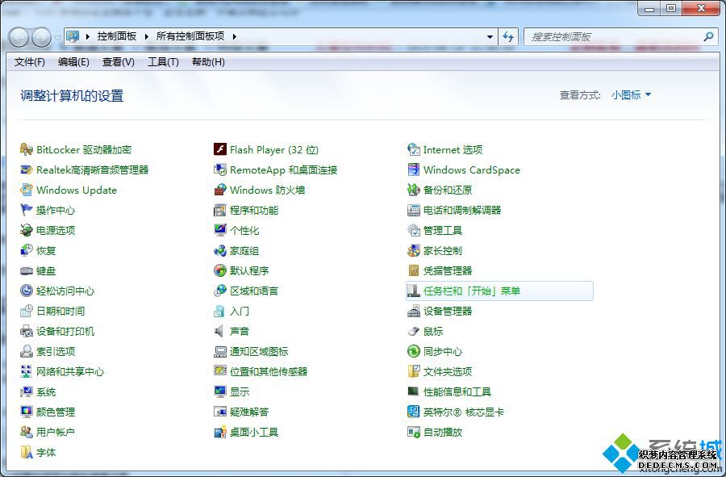Click the 声音 speaker icon
The width and height of the screenshot is (726, 477).
[x=220, y=331]
